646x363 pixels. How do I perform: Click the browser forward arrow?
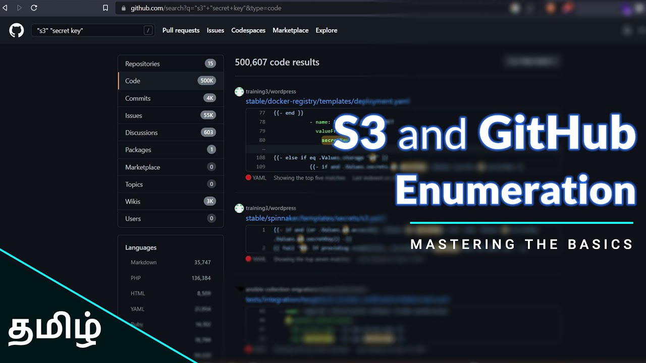(19, 8)
